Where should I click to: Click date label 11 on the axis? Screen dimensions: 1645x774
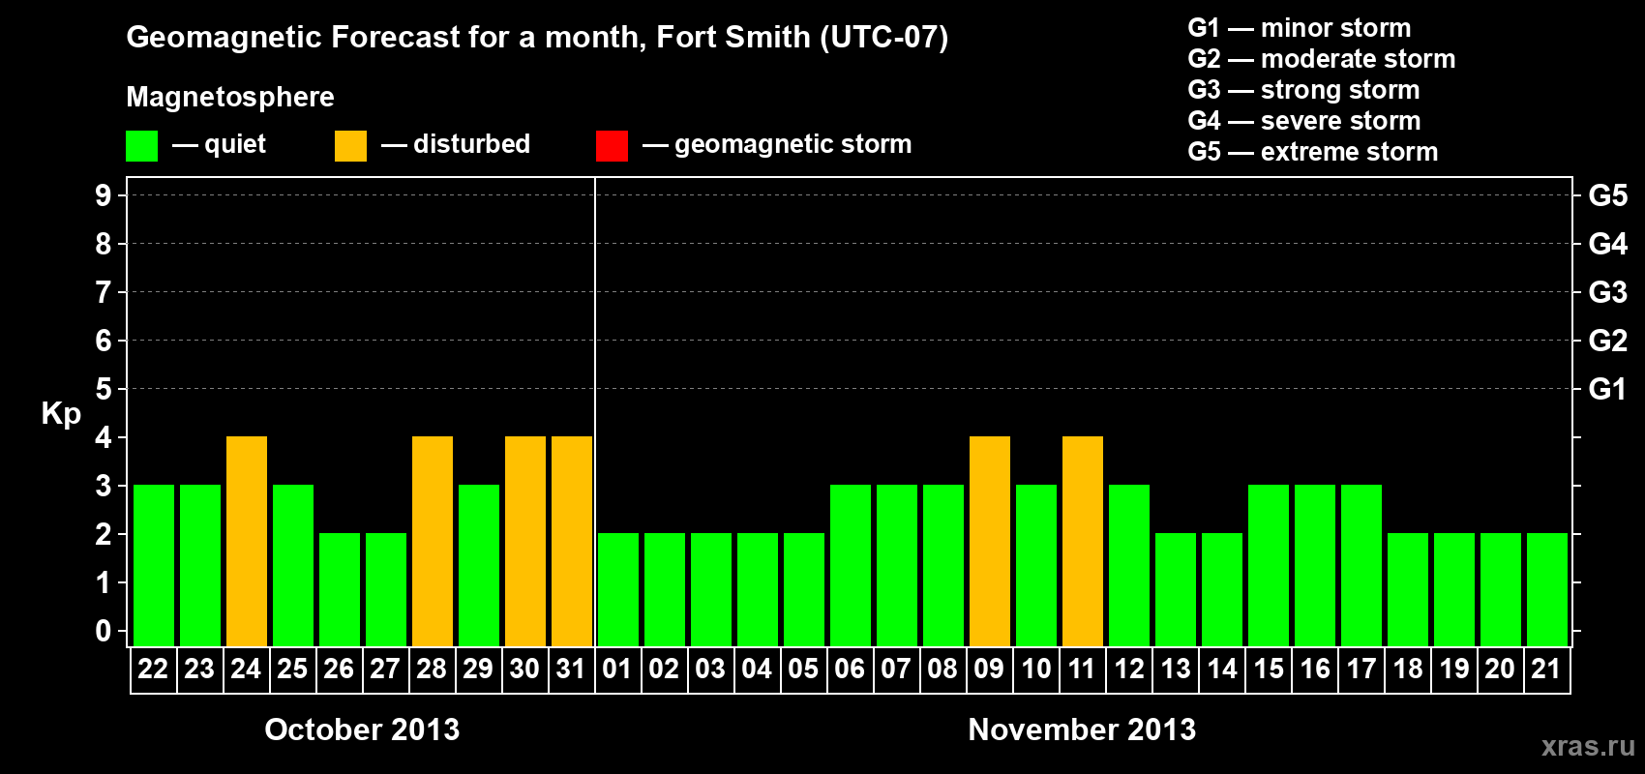(x=1082, y=670)
